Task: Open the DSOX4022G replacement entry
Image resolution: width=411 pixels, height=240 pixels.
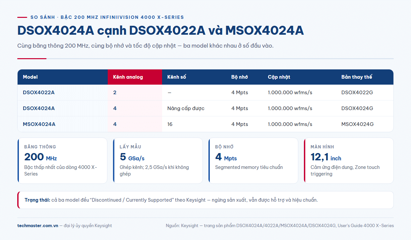Action: point(357,93)
